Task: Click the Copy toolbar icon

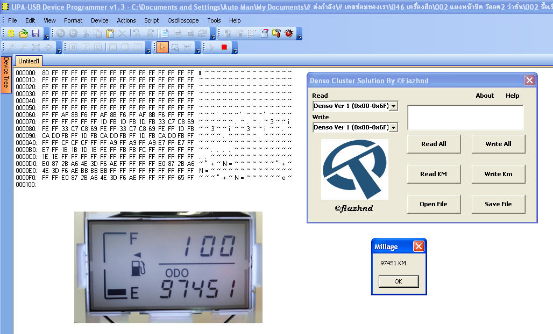Action: pos(98,33)
